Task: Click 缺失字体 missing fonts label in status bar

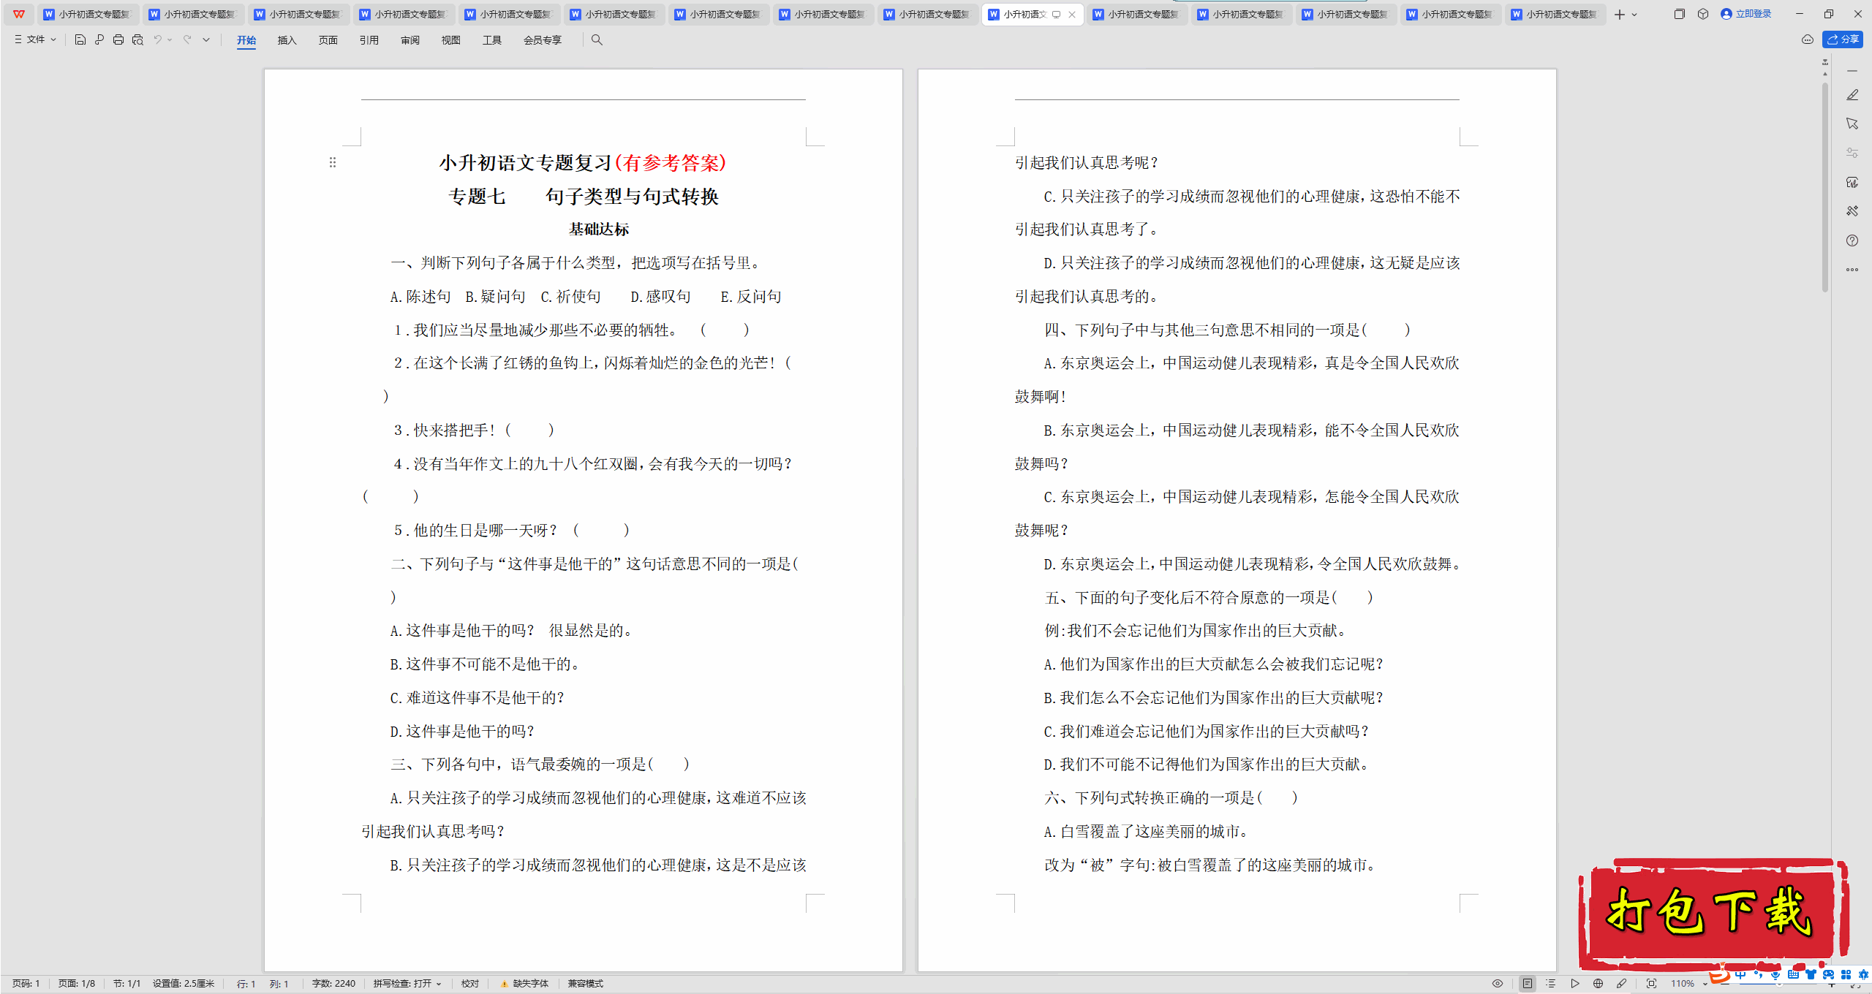Action: (x=531, y=984)
